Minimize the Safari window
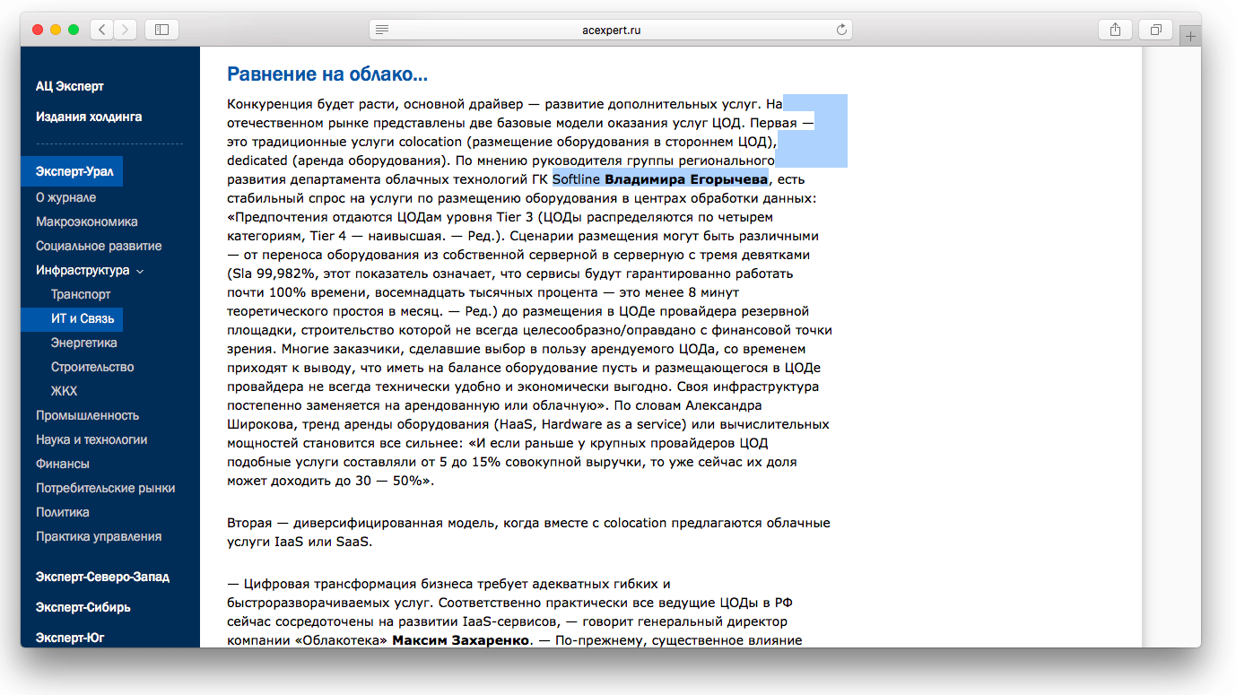Screen dimensions: 1236x695 pos(56,30)
